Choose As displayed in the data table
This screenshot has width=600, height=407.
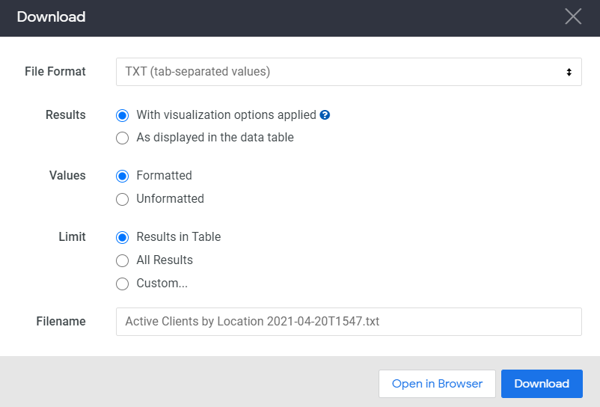[123, 138]
